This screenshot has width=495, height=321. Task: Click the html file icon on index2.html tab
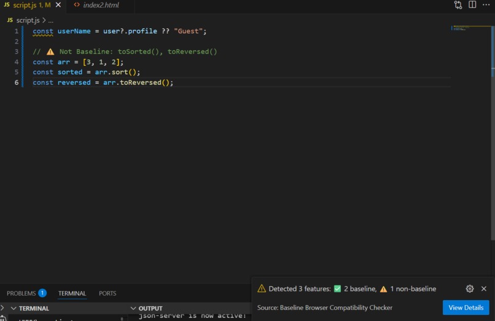(76, 5)
